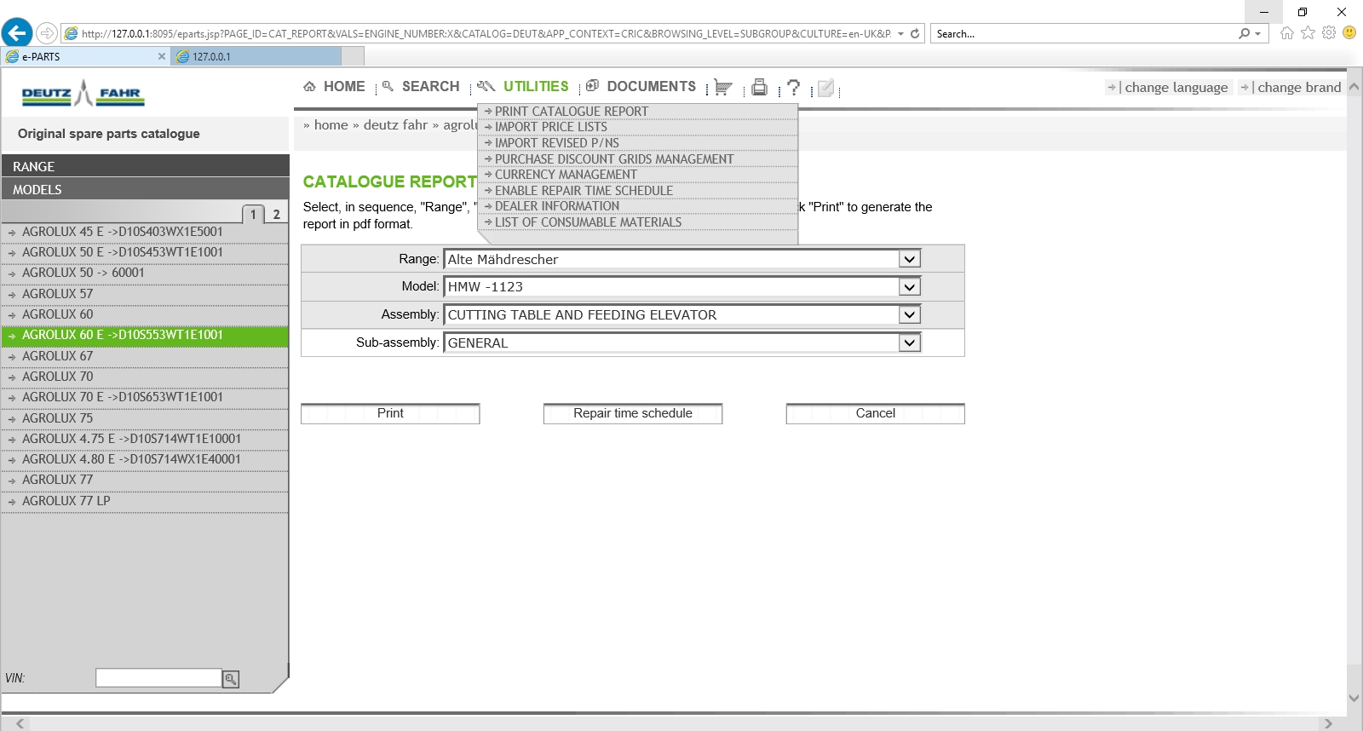Select Import Revised P/NS entry

click(556, 143)
